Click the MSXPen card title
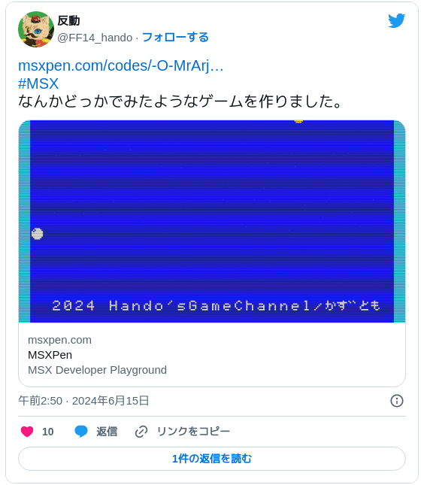Screen dimensions: 424x485 [50, 355]
